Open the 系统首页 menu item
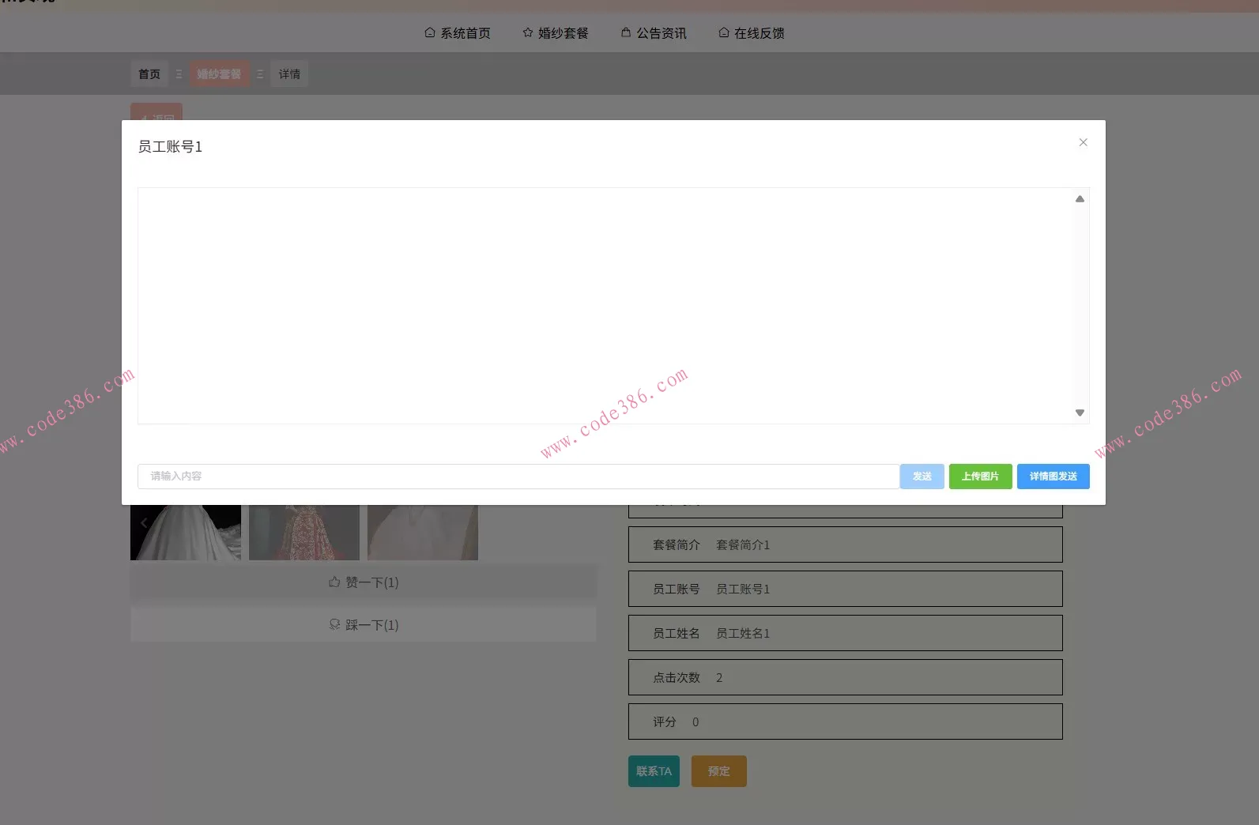This screenshot has height=825, width=1259. (458, 33)
